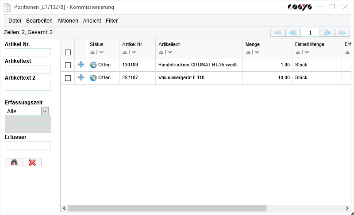354x215 pixels.
Task: Sort Status column ascending
Action: coord(92,52)
